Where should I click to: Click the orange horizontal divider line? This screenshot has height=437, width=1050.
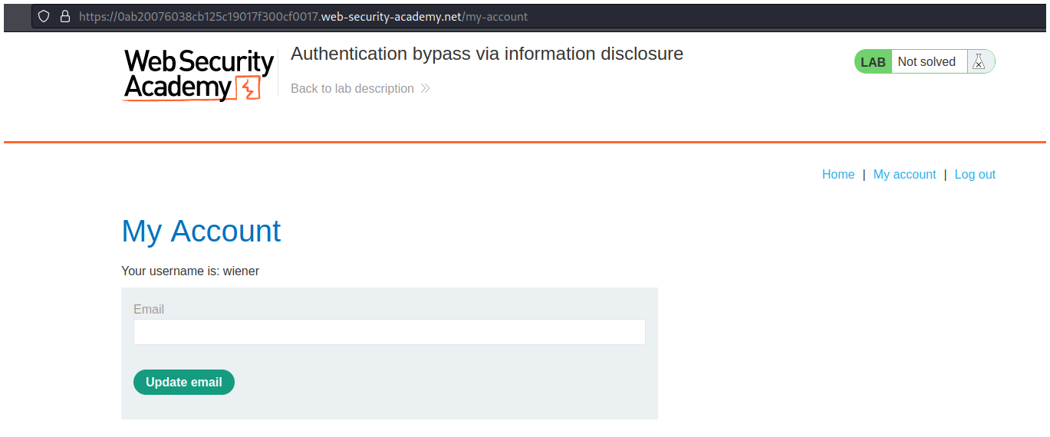click(x=525, y=142)
